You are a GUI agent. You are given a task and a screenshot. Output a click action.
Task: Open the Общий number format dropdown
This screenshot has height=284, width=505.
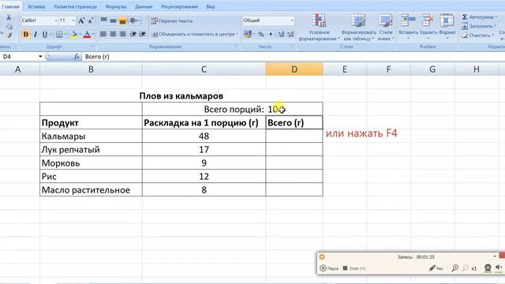point(292,21)
